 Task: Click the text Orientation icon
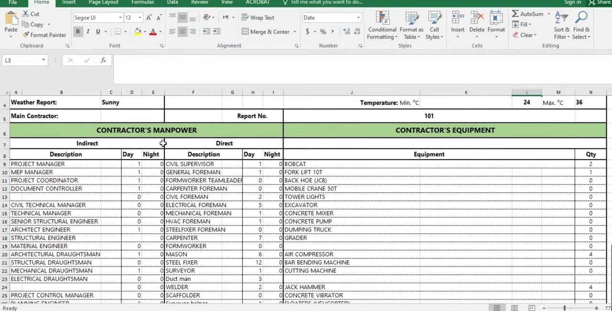207,18
